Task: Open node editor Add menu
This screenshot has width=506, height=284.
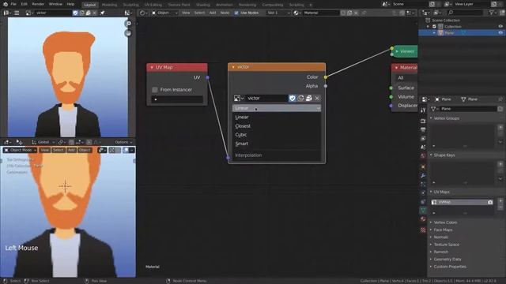Action: point(213,13)
